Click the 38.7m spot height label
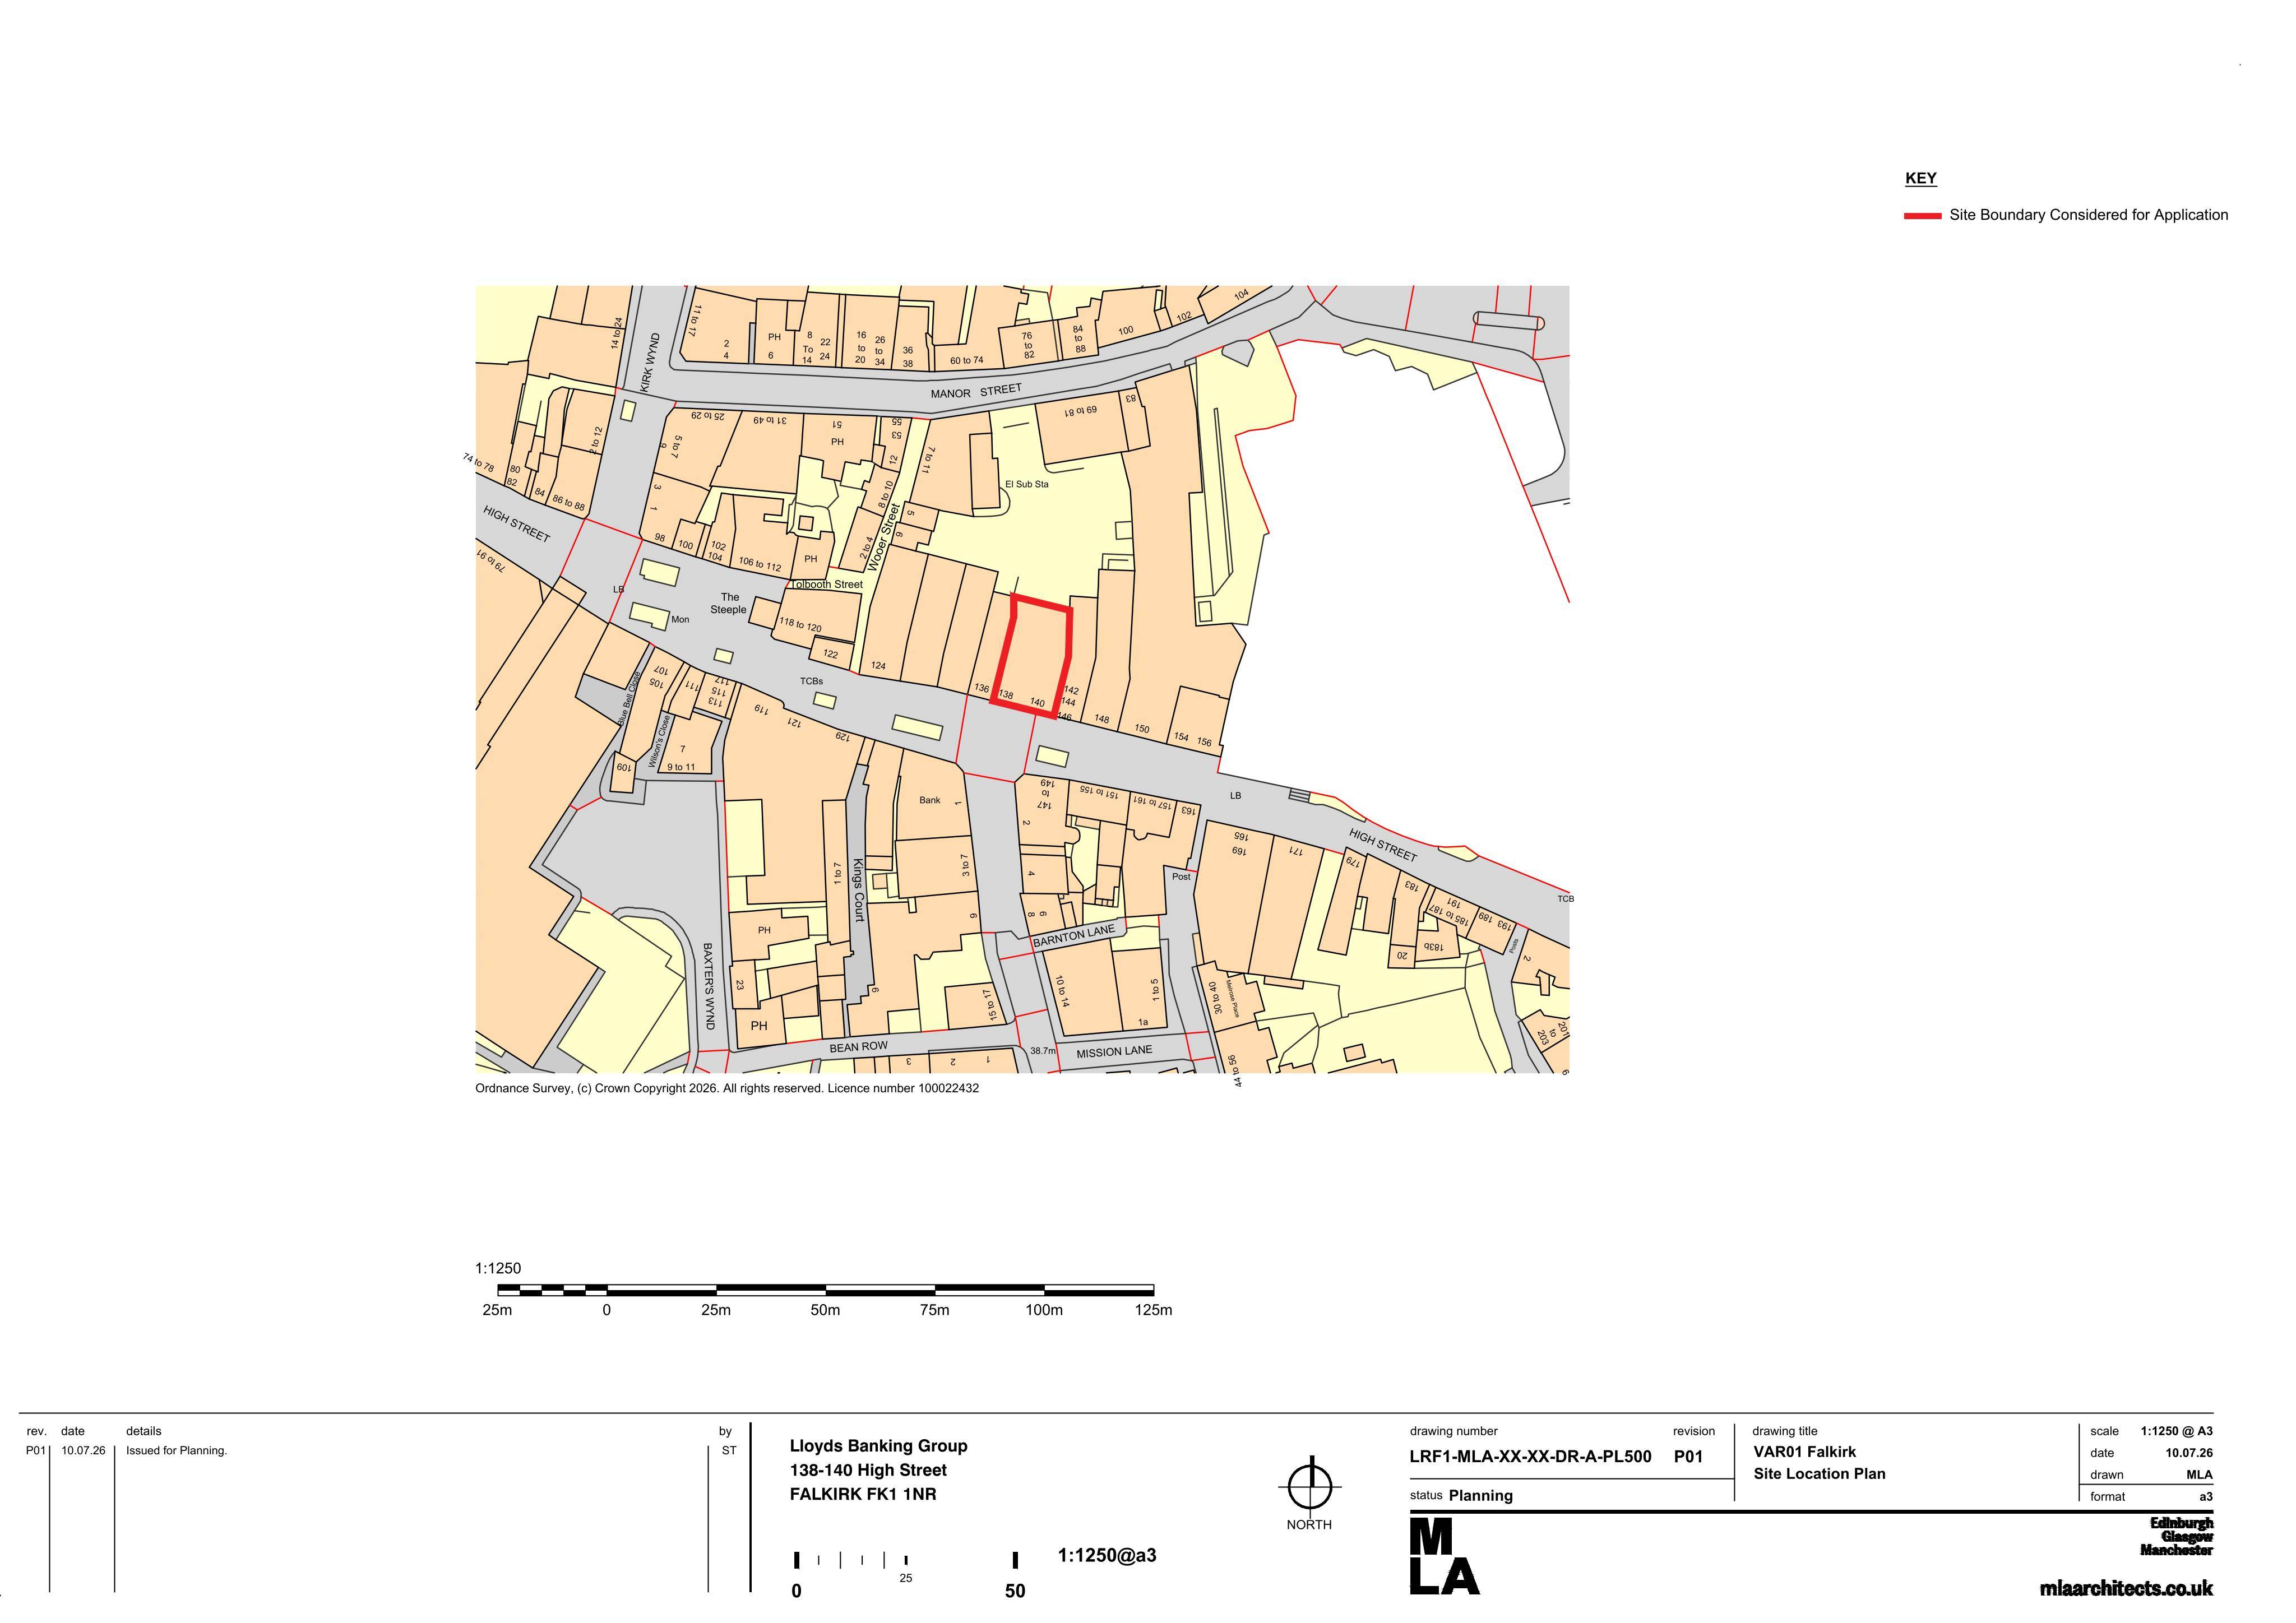2296x1623 pixels. (x=1042, y=1051)
